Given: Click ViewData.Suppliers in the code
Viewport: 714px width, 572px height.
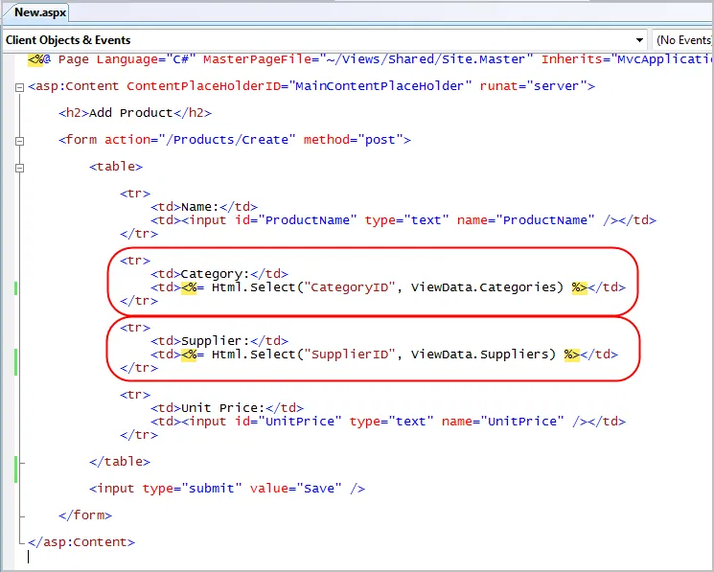Looking at the screenshot, I should tap(480, 355).
